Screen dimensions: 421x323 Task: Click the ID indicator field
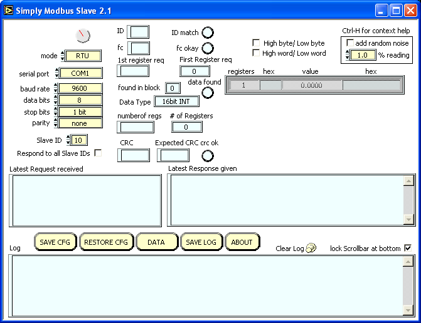(138, 32)
